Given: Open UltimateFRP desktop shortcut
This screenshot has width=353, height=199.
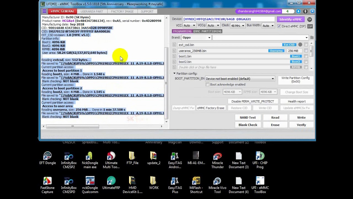Looking at the screenshot, I should coord(111,184).
